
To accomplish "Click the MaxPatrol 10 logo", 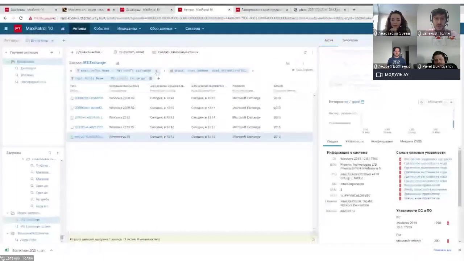I will coord(34,28).
